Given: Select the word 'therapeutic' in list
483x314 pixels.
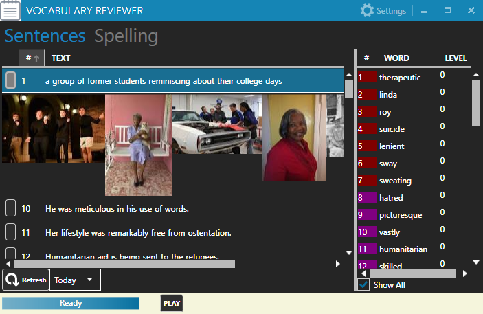Looking at the screenshot, I should point(399,78).
